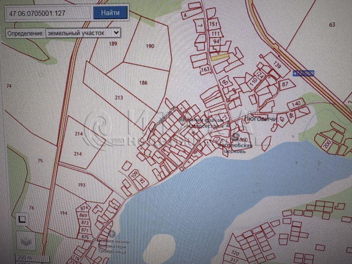Click parcel number 139
This screenshot has width=352, height=264.
coord(278,65)
